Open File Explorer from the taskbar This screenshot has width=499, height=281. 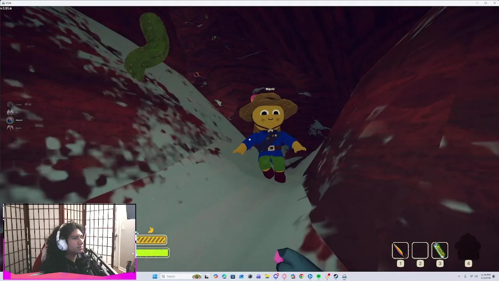[267, 276]
